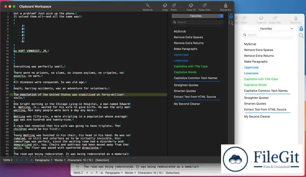Click magnifier sidebar icon in the light window
The height and width of the screenshot is (177, 306).
pos(301,35)
